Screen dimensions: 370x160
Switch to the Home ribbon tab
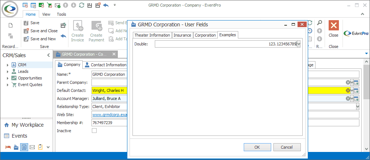[31, 14]
